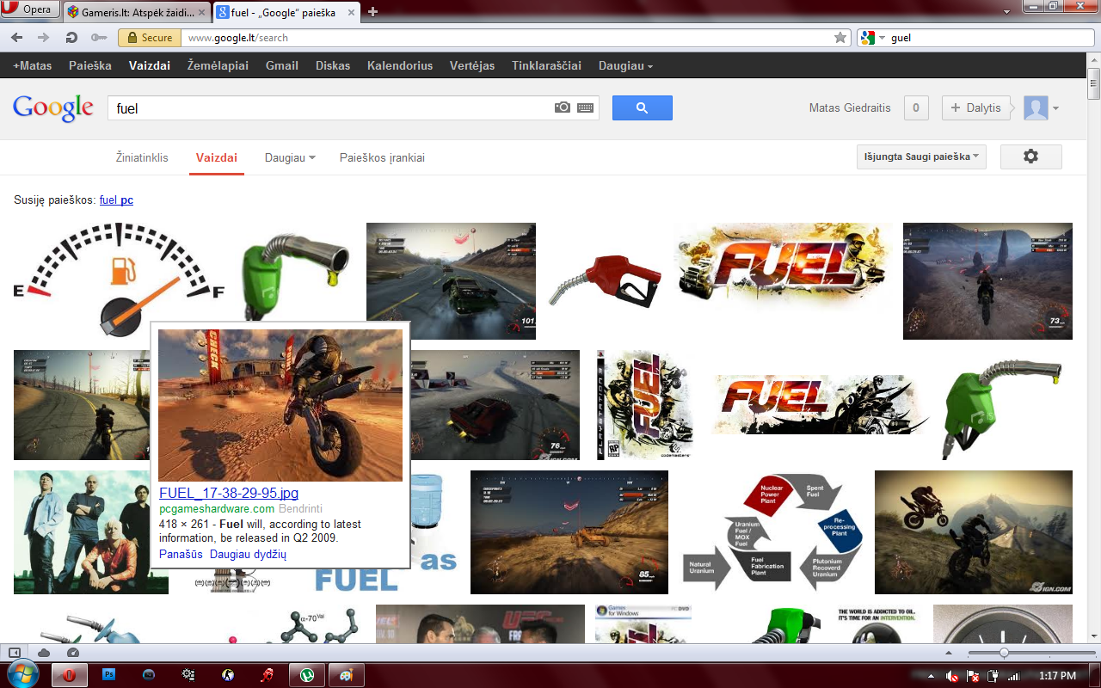
Task: Submit the search with blue magnifier button
Action: point(643,107)
